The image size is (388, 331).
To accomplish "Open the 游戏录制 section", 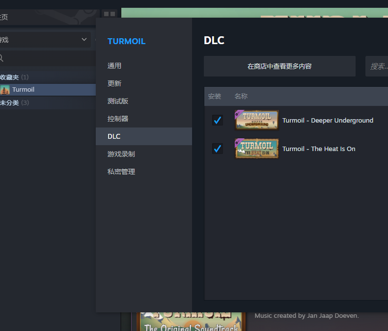I will [x=121, y=154].
